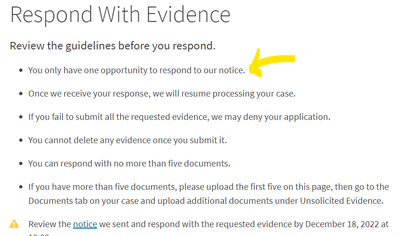Click the no more than five documents line

click(x=130, y=164)
